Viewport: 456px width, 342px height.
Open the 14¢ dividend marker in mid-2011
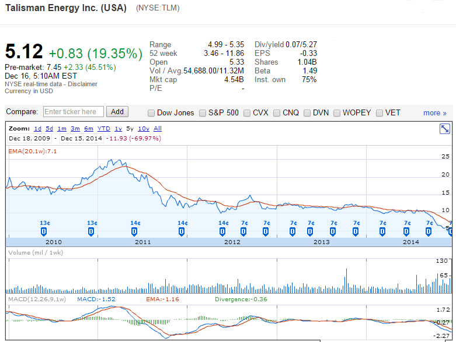pyautogui.click(x=134, y=231)
